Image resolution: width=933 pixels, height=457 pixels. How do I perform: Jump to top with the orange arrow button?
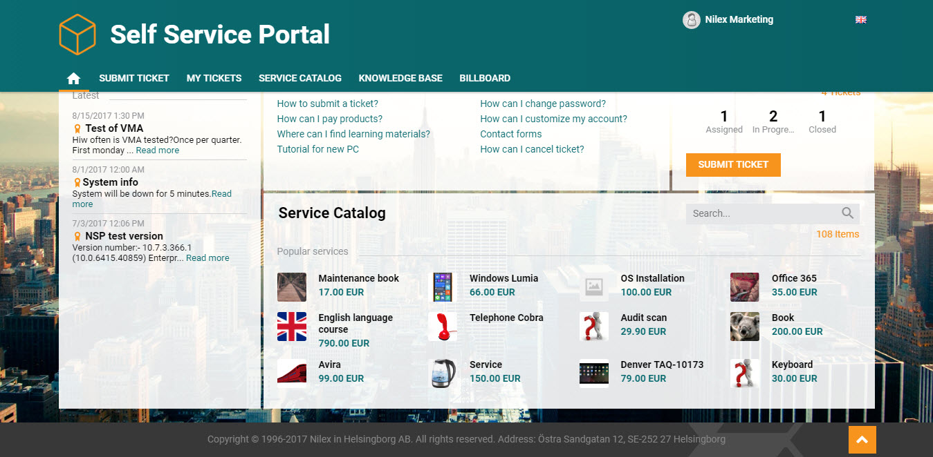[x=862, y=440]
